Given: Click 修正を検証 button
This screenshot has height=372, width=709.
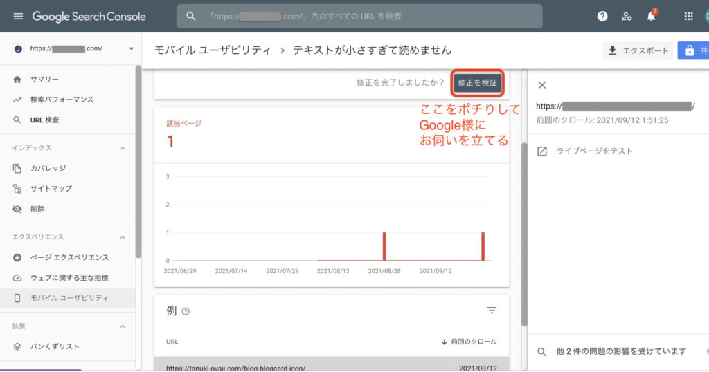Looking at the screenshot, I should (x=477, y=82).
